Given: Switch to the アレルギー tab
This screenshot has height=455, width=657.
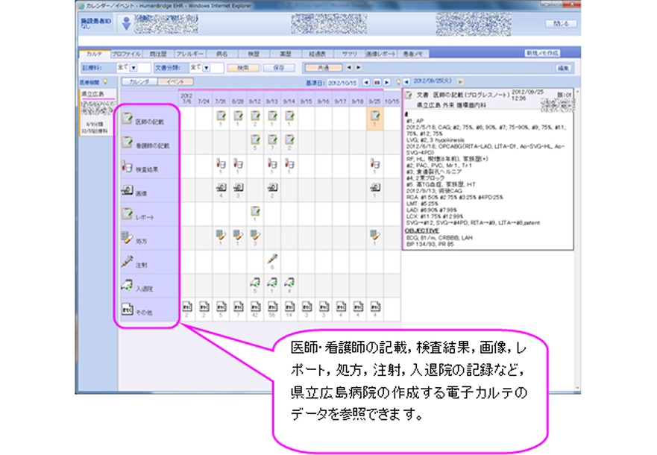Looking at the screenshot, I should click(x=190, y=54).
